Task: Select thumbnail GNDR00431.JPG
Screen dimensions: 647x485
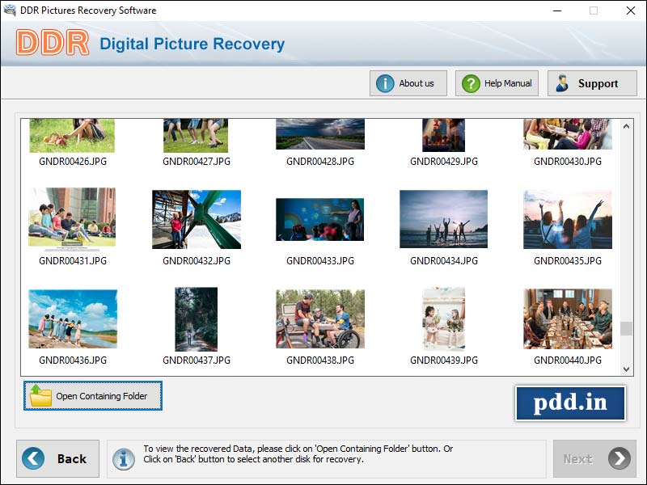Action: pyautogui.click(x=72, y=219)
